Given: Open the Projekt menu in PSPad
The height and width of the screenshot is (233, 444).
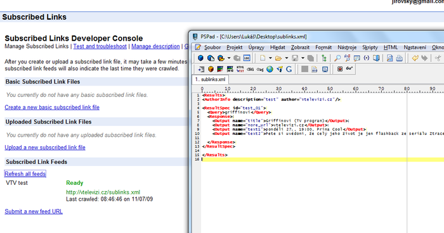Looking at the screenshot, I should tap(235, 47).
